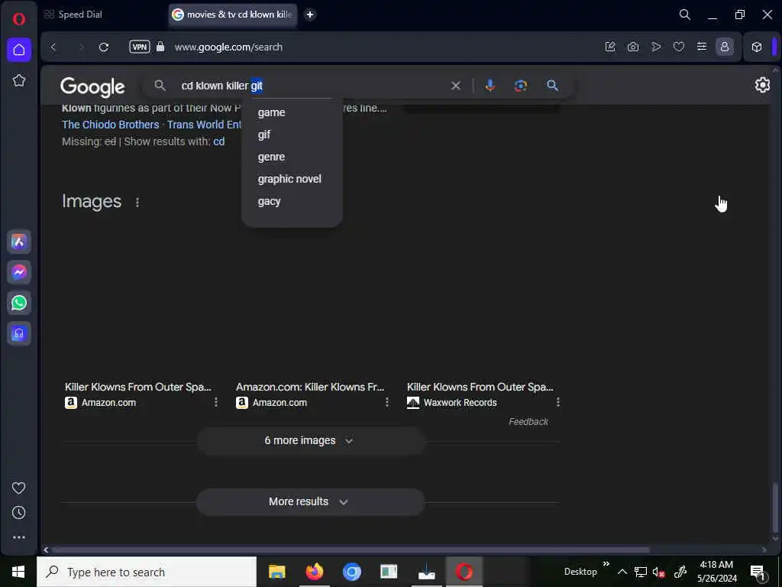The width and height of the screenshot is (782, 587).
Task: Take a snapshot with the camera icon
Action: tap(633, 47)
